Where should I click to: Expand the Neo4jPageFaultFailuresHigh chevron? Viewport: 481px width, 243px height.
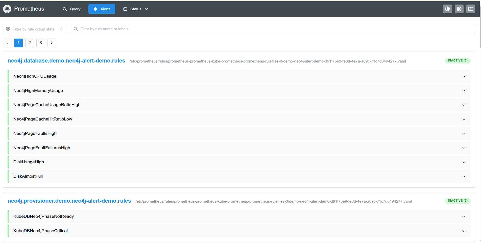tap(464, 148)
